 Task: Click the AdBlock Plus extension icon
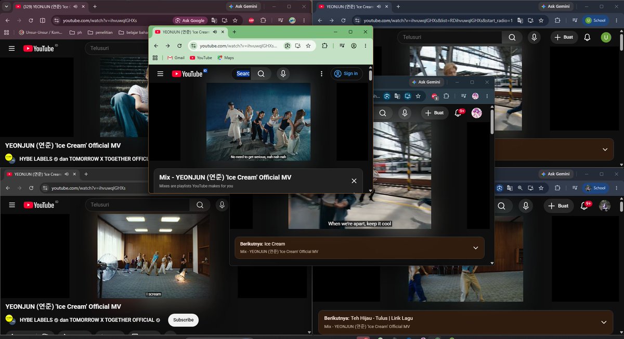(252, 20)
